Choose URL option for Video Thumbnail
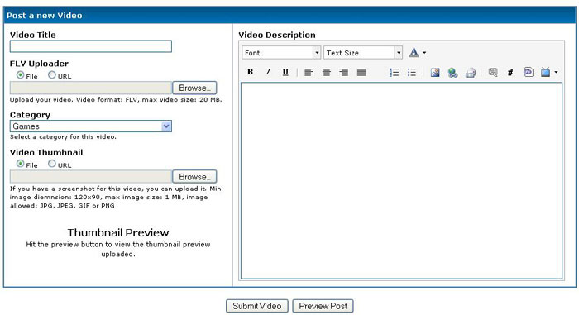 point(52,164)
